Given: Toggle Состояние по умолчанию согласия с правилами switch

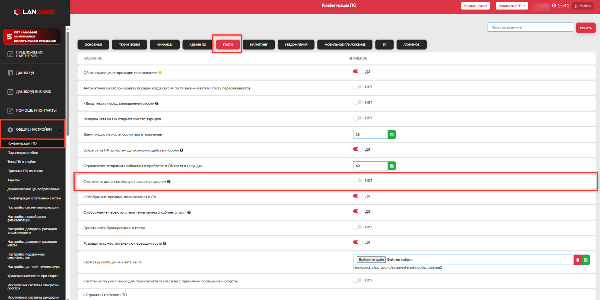Looking at the screenshot, I should [x=358, y=280].
